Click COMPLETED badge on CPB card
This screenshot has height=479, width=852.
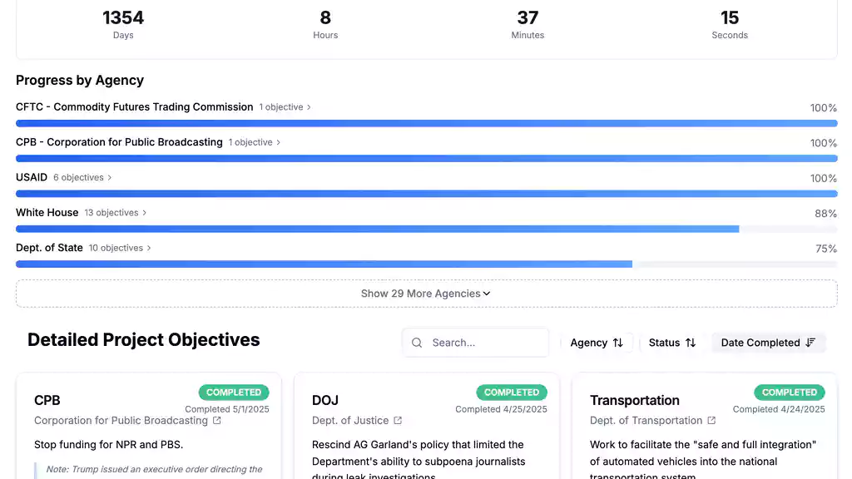[x=234, y=393]
